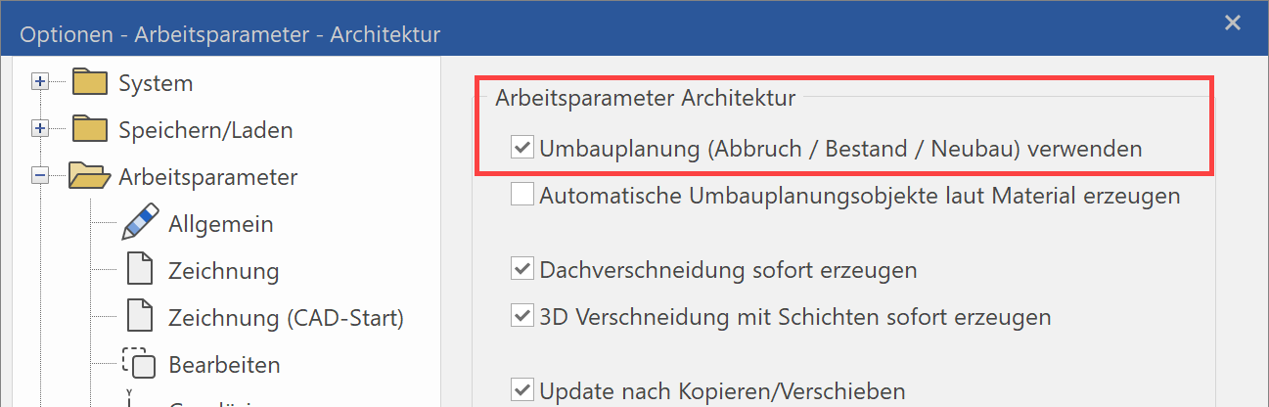Click the Bearbeiten selection icon

pyautogui.click(x=139, y=364)
